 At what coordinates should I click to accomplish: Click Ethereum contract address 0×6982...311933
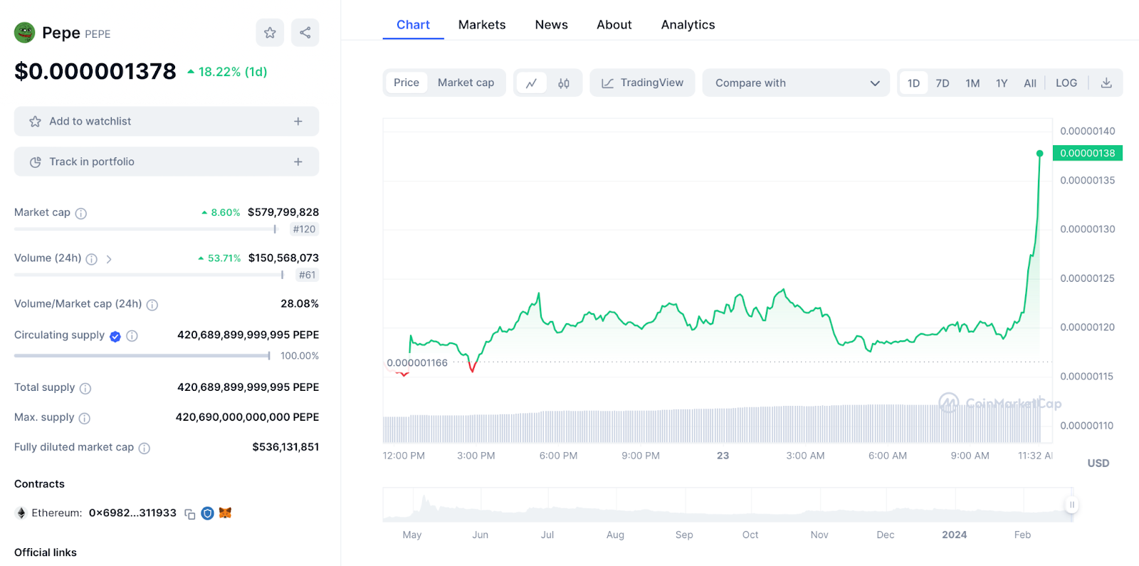(132, 513)
